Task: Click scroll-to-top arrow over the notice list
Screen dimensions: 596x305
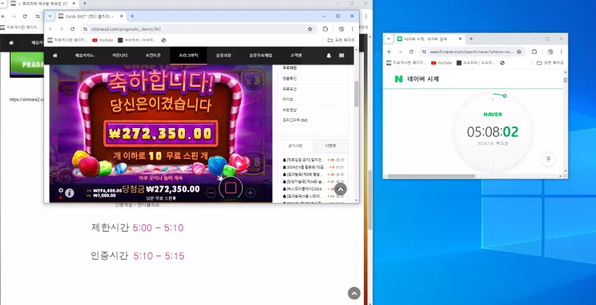Action: [x=341, y=190]
